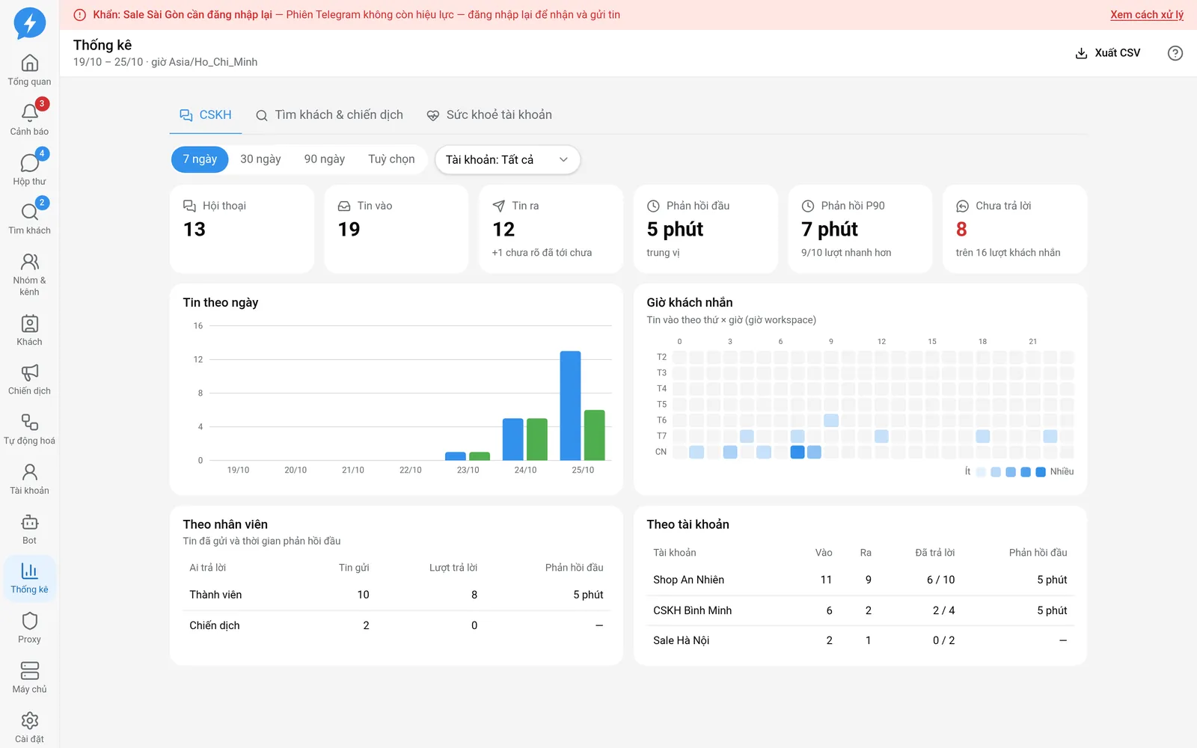Open Khách contacts page
Screen dimensions: 1197x748
point(30,331)
